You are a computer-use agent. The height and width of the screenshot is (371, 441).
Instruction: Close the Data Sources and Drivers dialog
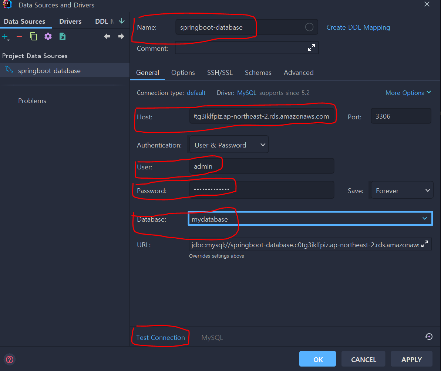[427, 4]
